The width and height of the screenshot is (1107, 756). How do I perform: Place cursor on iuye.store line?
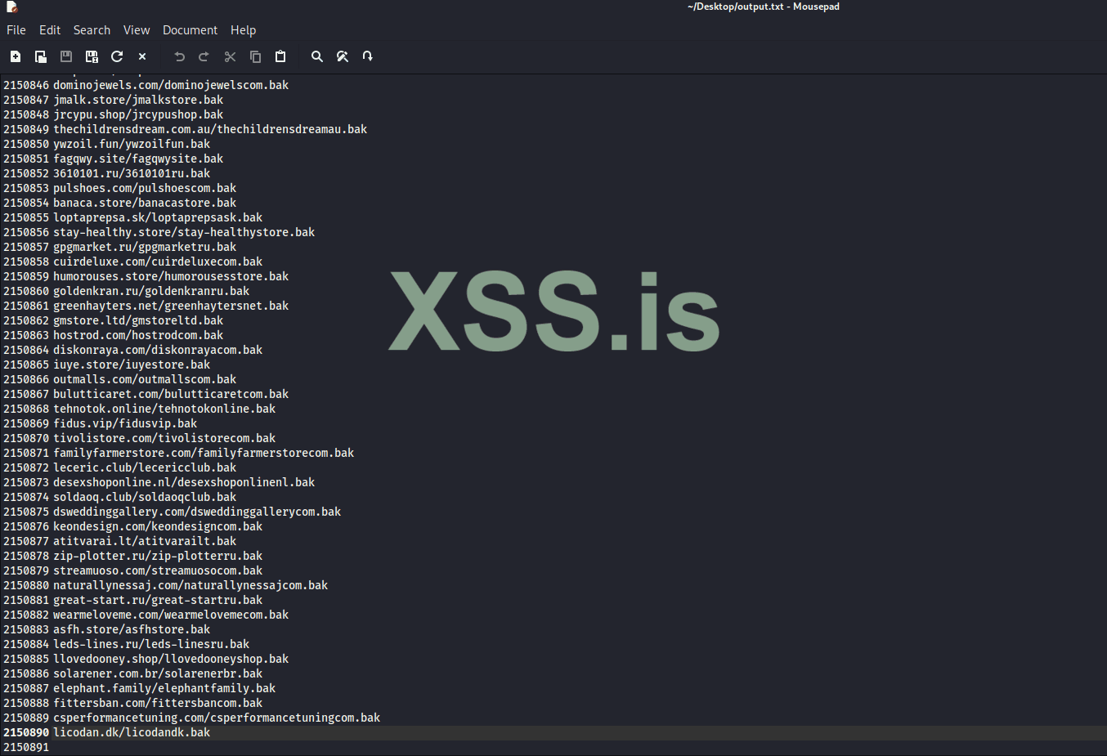[132, 365]
